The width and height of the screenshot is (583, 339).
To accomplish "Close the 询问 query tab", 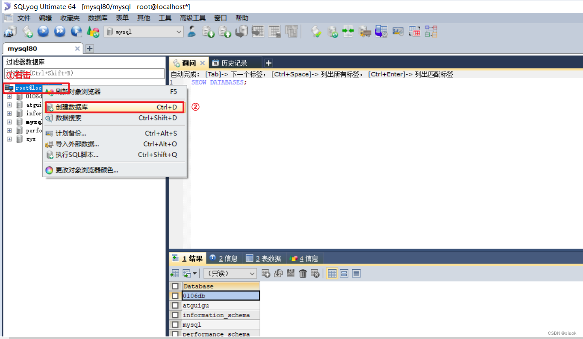I will click(203, 63).
